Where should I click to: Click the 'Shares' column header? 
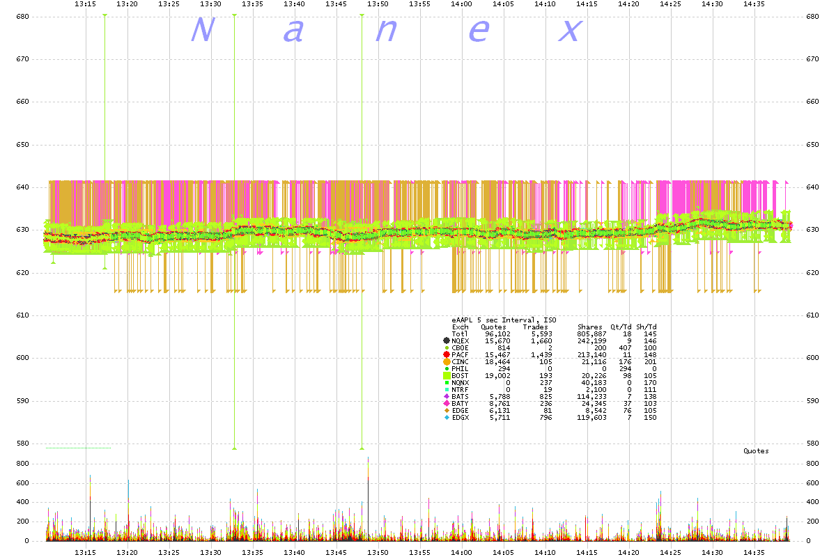tap(590, 327)
